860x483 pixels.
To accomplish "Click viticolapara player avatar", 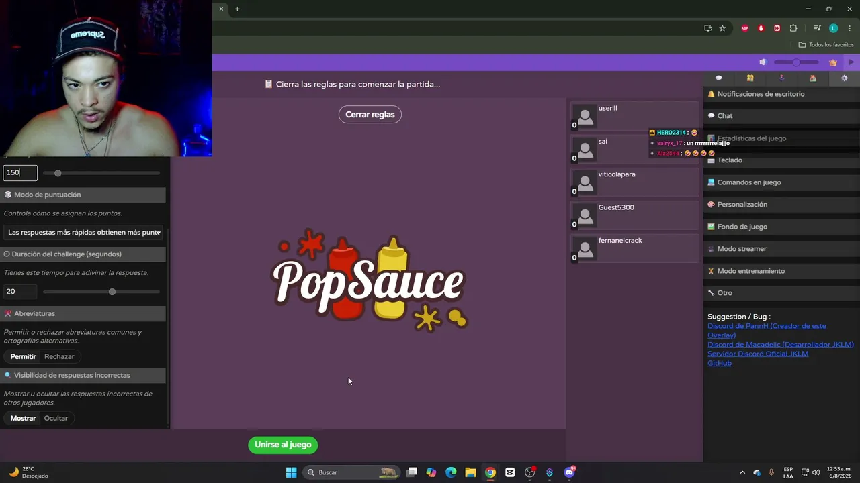I will pyautogui.click(x=586, y=183).
